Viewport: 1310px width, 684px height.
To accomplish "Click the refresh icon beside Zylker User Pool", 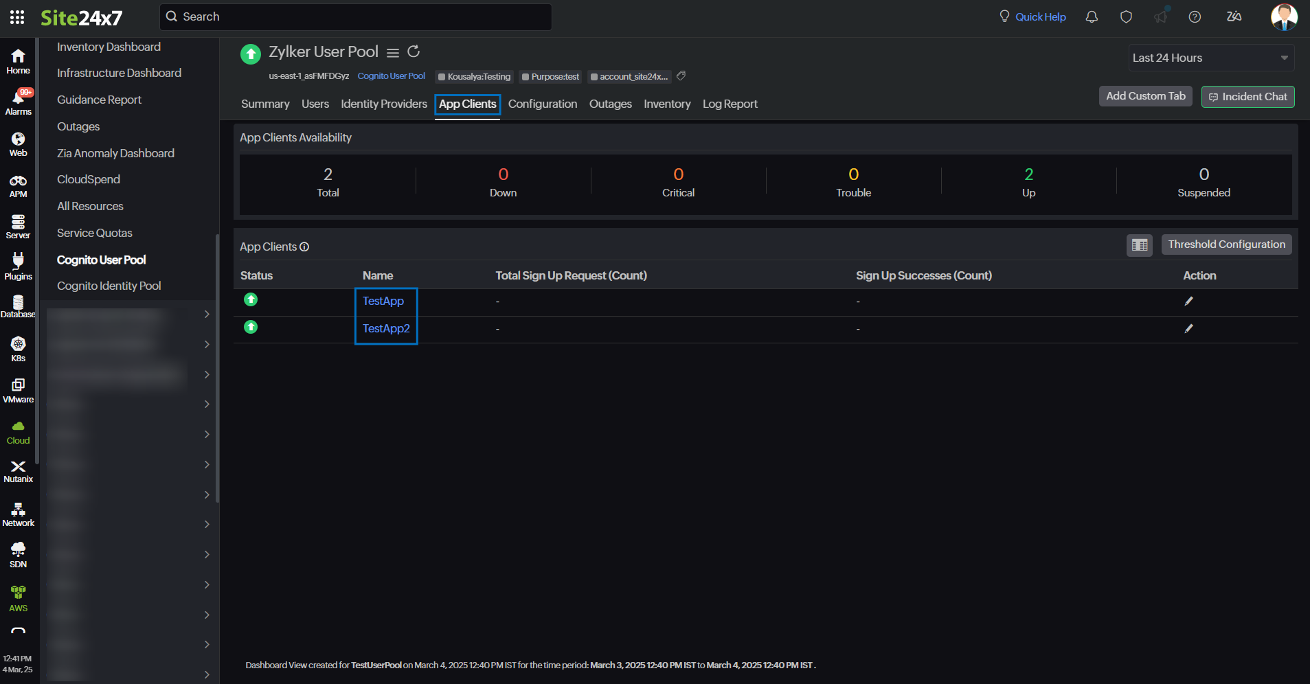I will tap(414, 52).
